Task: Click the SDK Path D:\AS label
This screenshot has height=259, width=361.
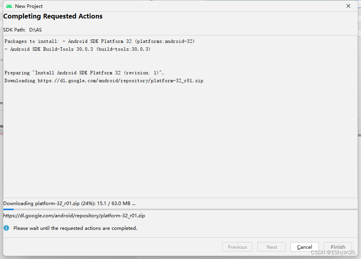Action: (20, 30)
